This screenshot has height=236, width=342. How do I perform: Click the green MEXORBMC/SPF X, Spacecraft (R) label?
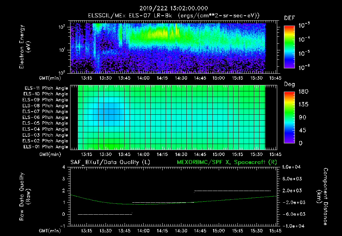pos(227,162)
